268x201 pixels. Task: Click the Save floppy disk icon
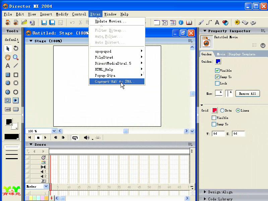[44, 22]
